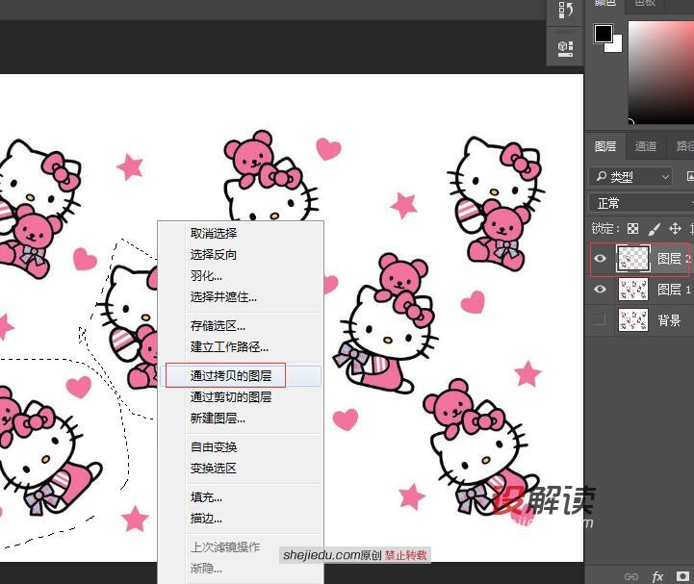
Task: Choose 通过剪切的图层 from context menu
Action: [231, 396]
